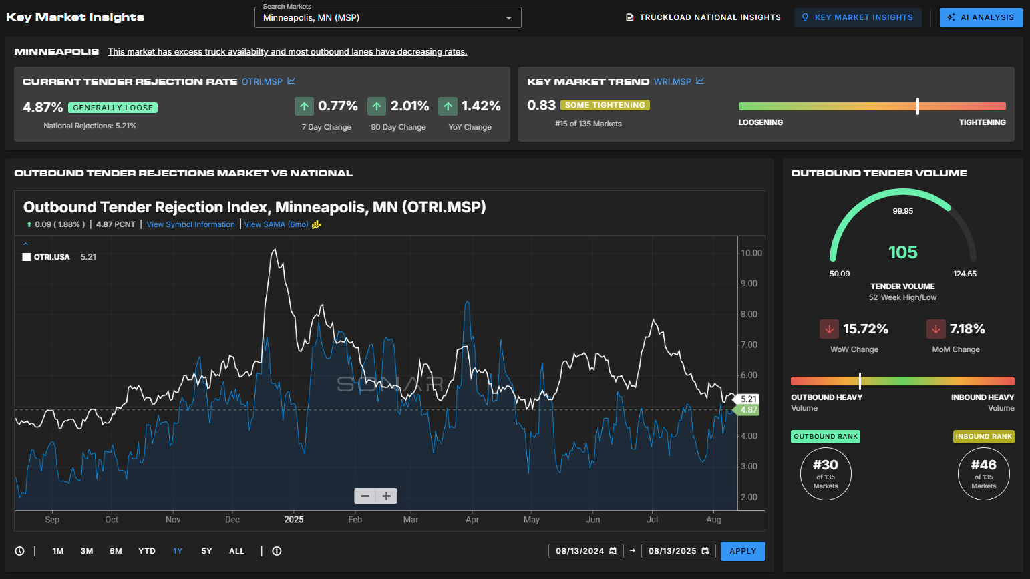Collapse the chart legend with chevron
Image resolution: width=1030 pixels, height=579 pixels.
pos(26,244)
